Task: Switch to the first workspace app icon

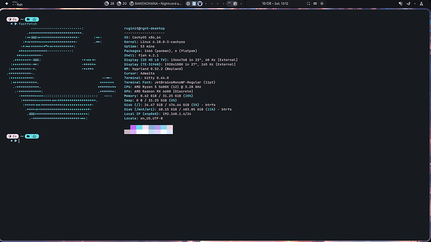Action: pyautogui.click(x=188, y=4)
